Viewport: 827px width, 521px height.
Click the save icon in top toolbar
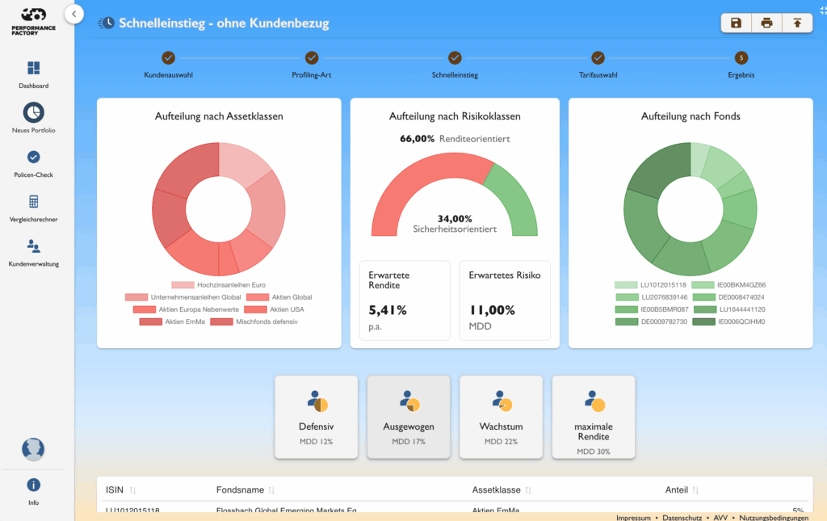737,23
